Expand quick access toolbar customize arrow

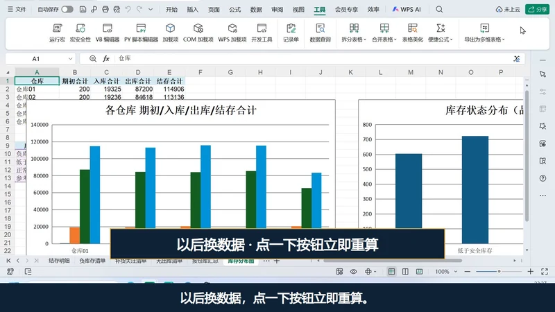point(151,10)
